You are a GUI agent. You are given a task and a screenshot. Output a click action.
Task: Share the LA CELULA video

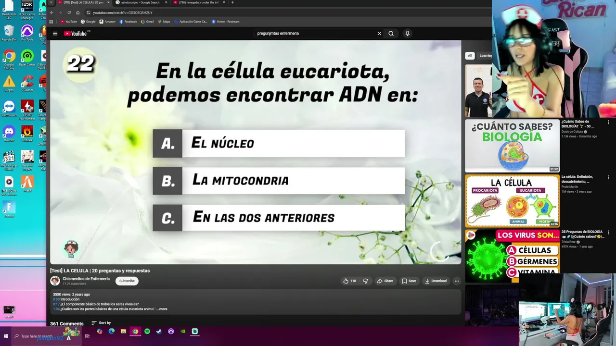tap(385, 281)
